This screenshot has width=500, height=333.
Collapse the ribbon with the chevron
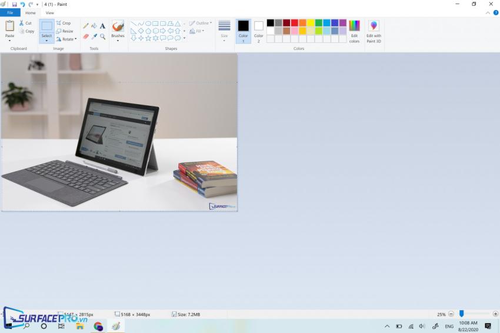pyautogui.click(x=488, y=13)
